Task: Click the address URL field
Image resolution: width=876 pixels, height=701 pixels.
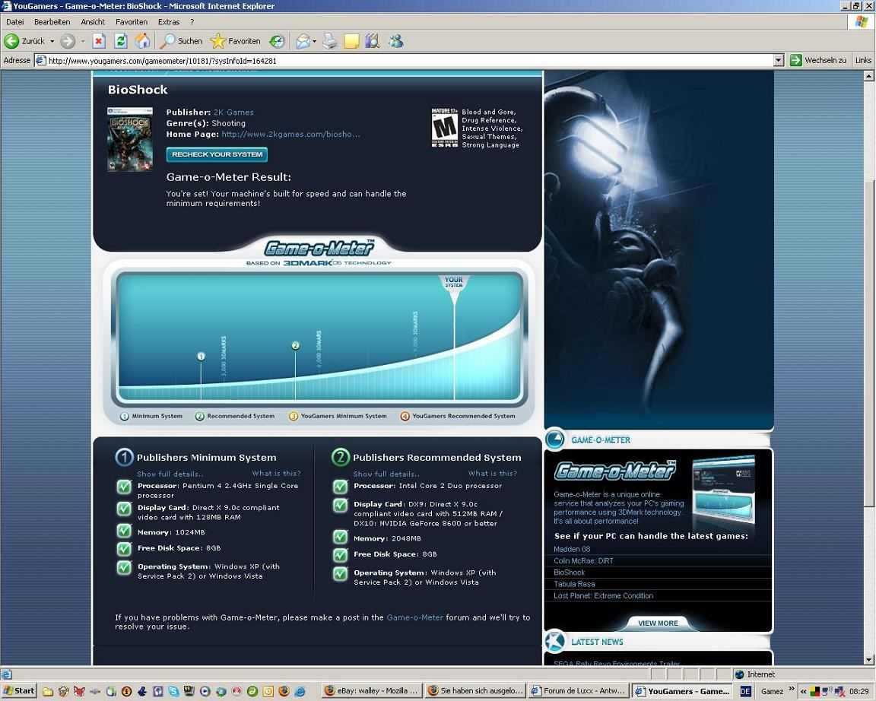Action: [x=410, y=60]
